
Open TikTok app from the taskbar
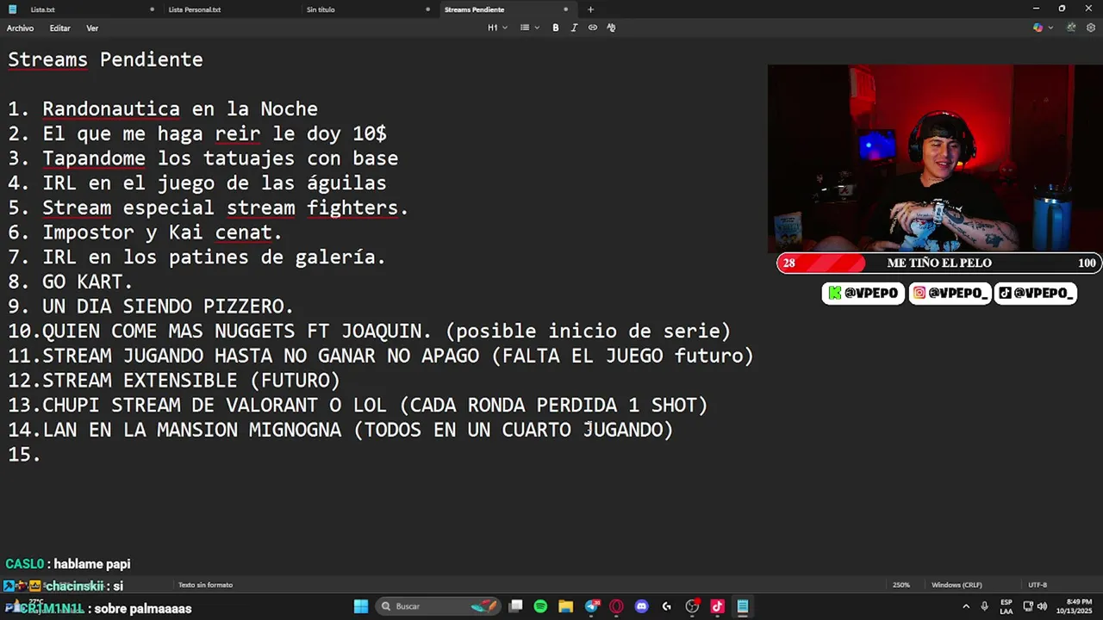click(717, 606)
